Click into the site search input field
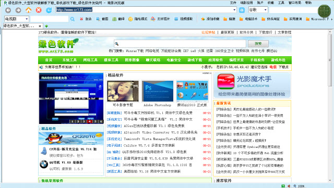This screenshot has height=188, width=334. [x=180, y=44]
